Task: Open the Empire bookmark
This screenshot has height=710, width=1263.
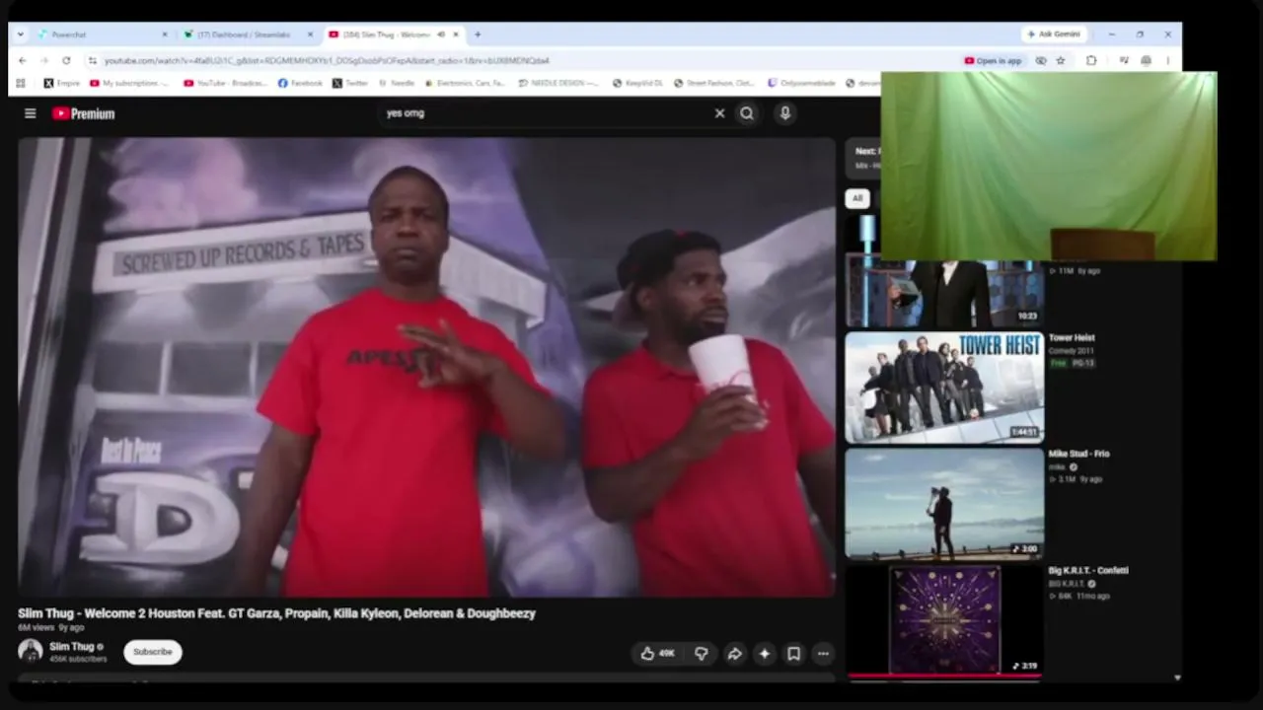Action: click(x=61, y=84)
